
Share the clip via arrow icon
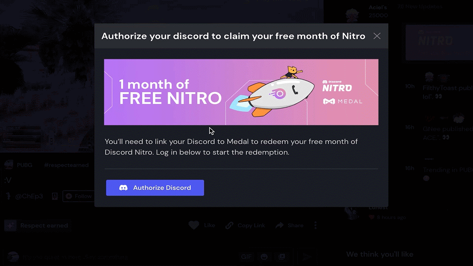click(x=290, y=225)
